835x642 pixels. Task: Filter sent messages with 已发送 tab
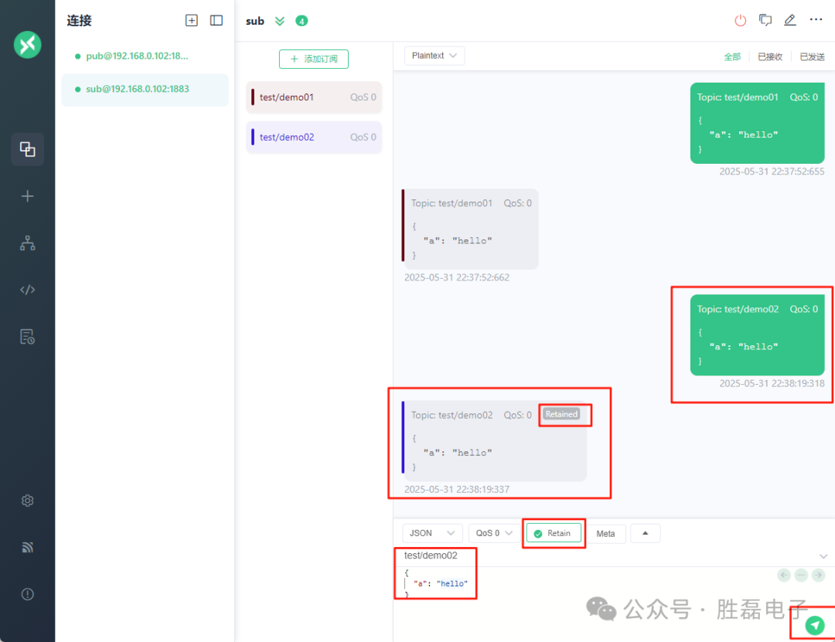812,56
